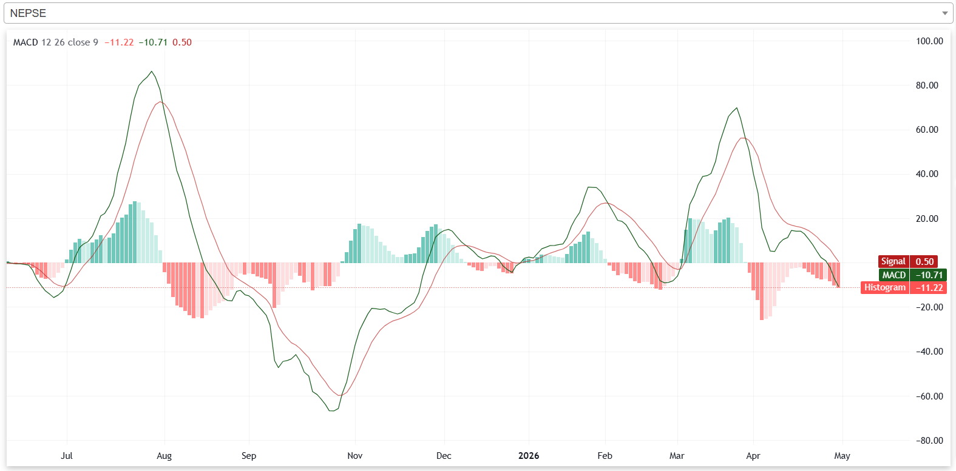
Task: Click the -10.71 MACD value in legend
Action: pos(153,42)
